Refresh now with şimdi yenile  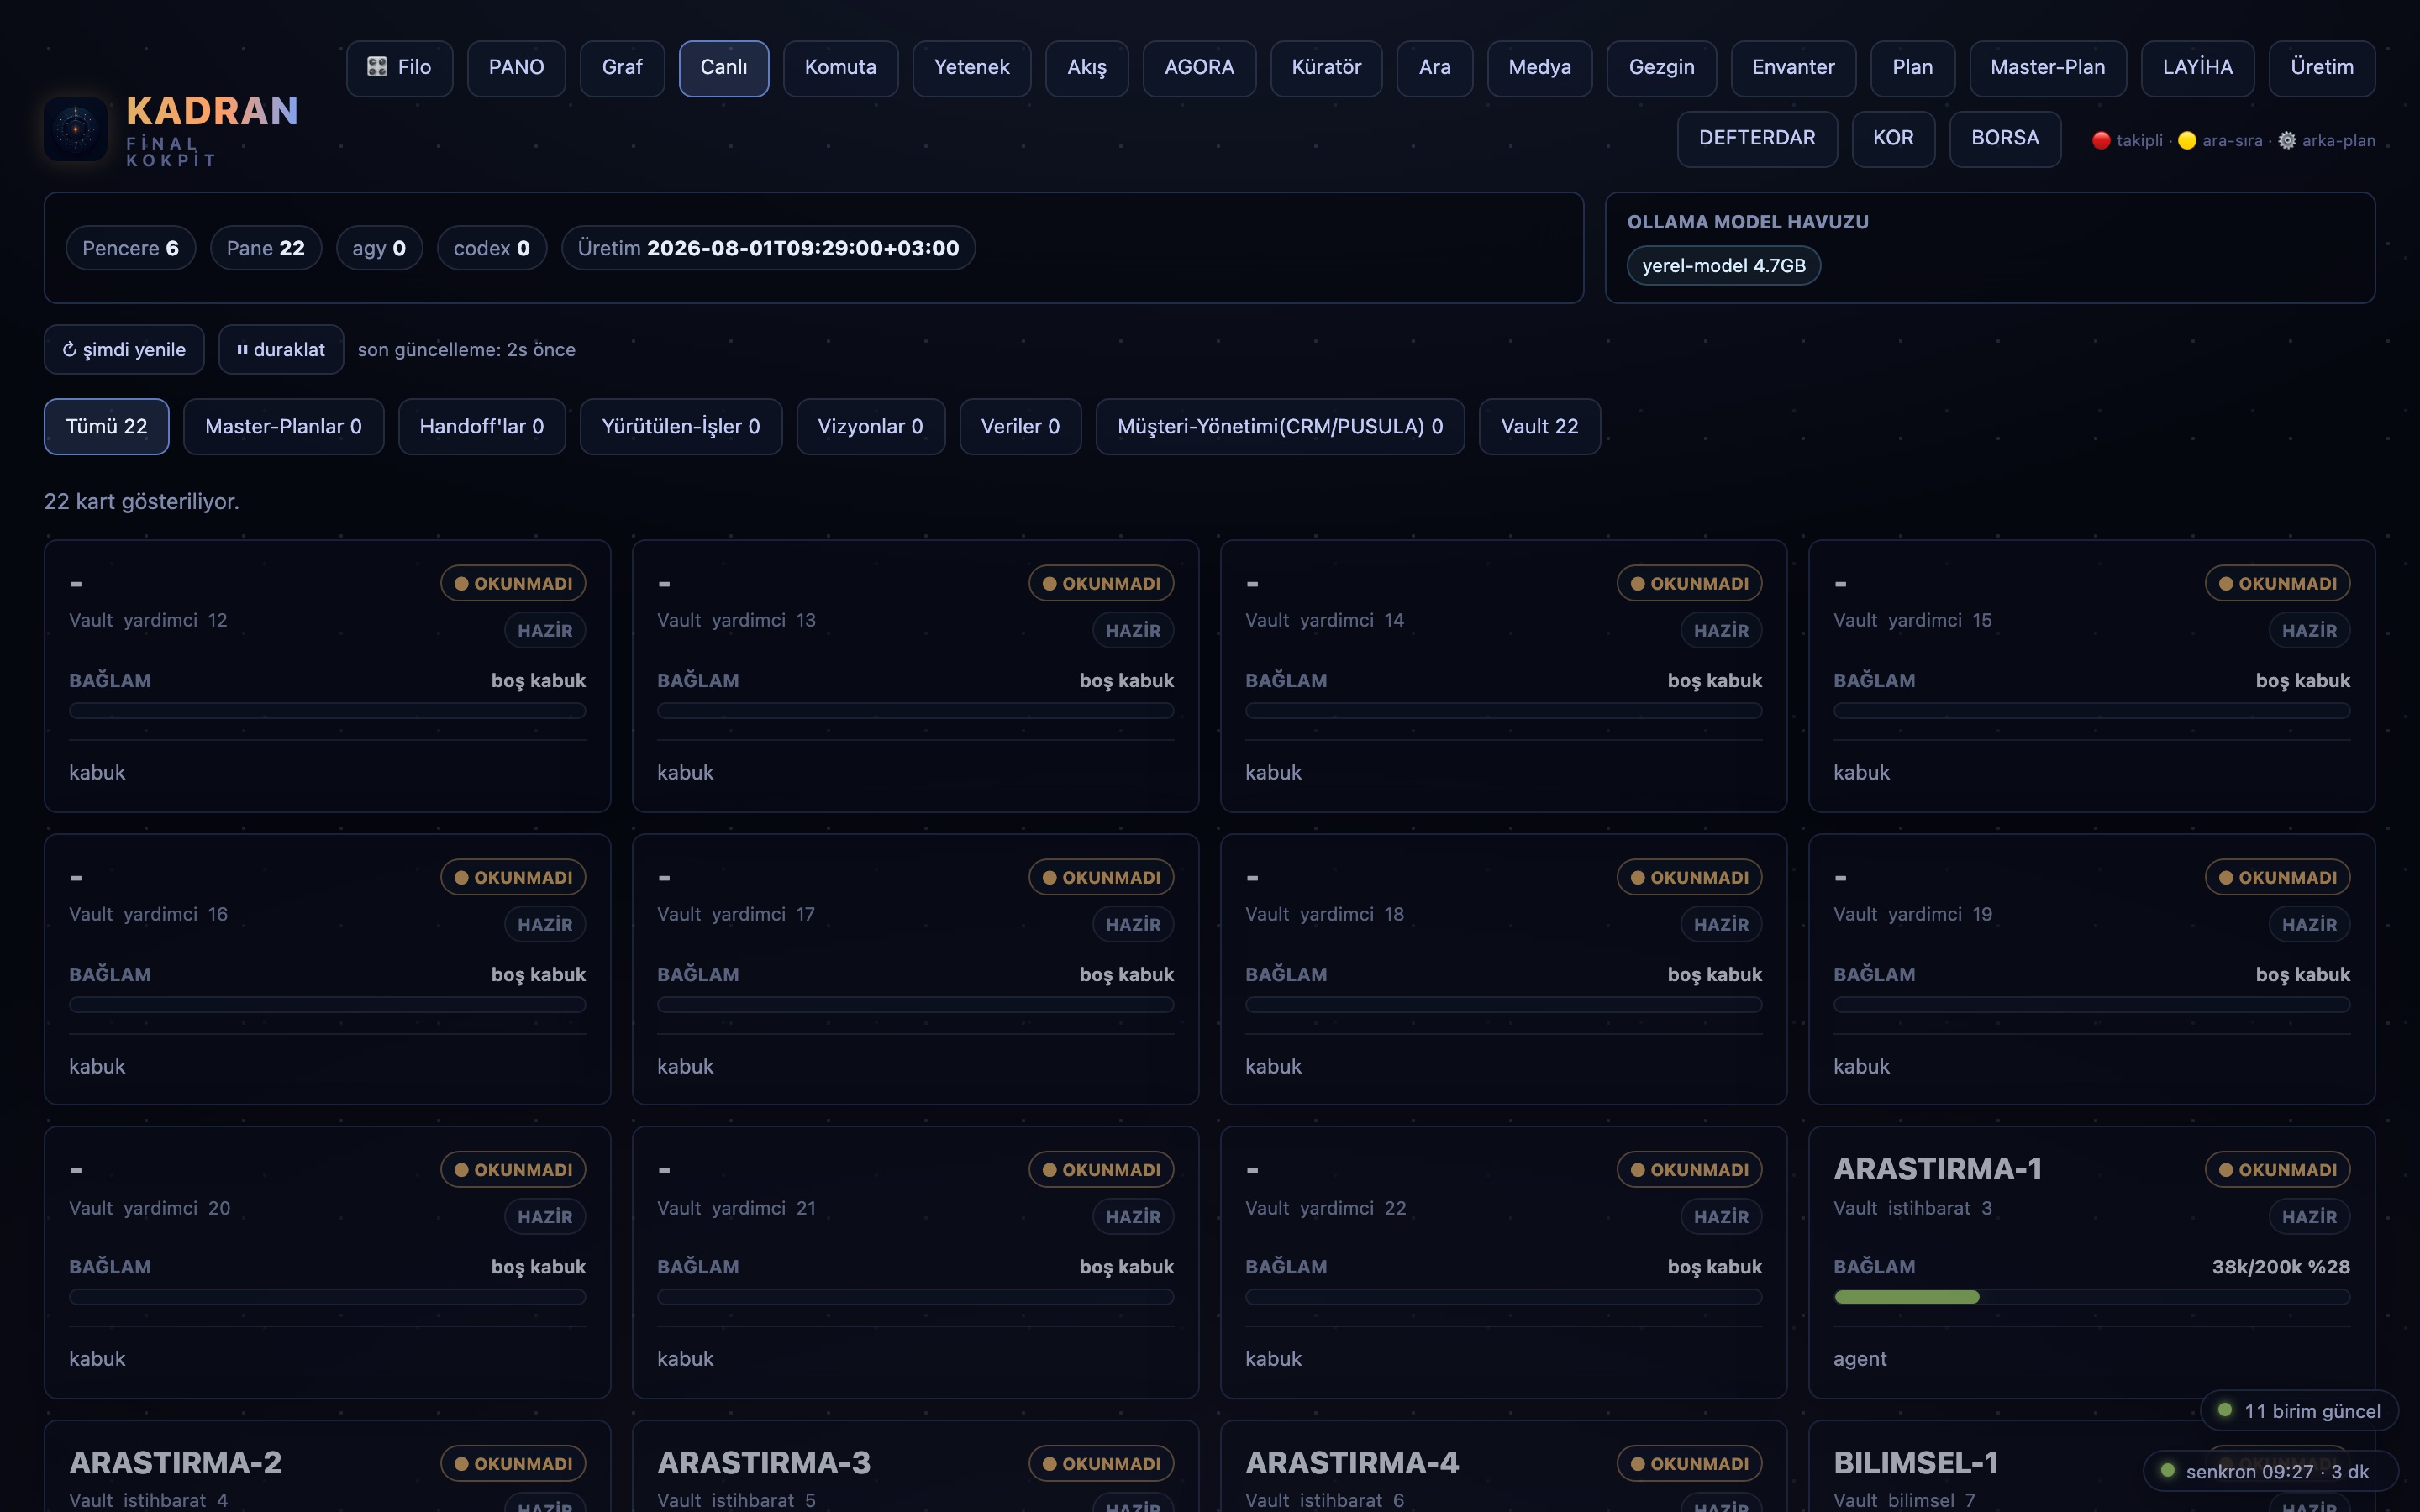pyautogui.click(x=124, y=349)
